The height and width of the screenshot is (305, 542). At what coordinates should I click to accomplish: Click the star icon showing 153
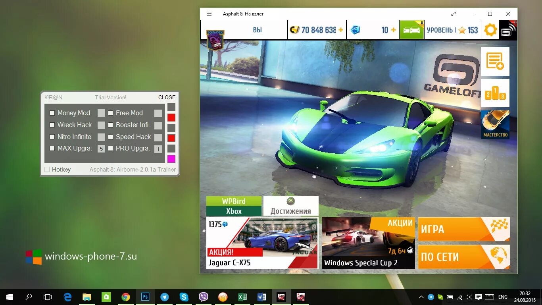coord(462,30)
